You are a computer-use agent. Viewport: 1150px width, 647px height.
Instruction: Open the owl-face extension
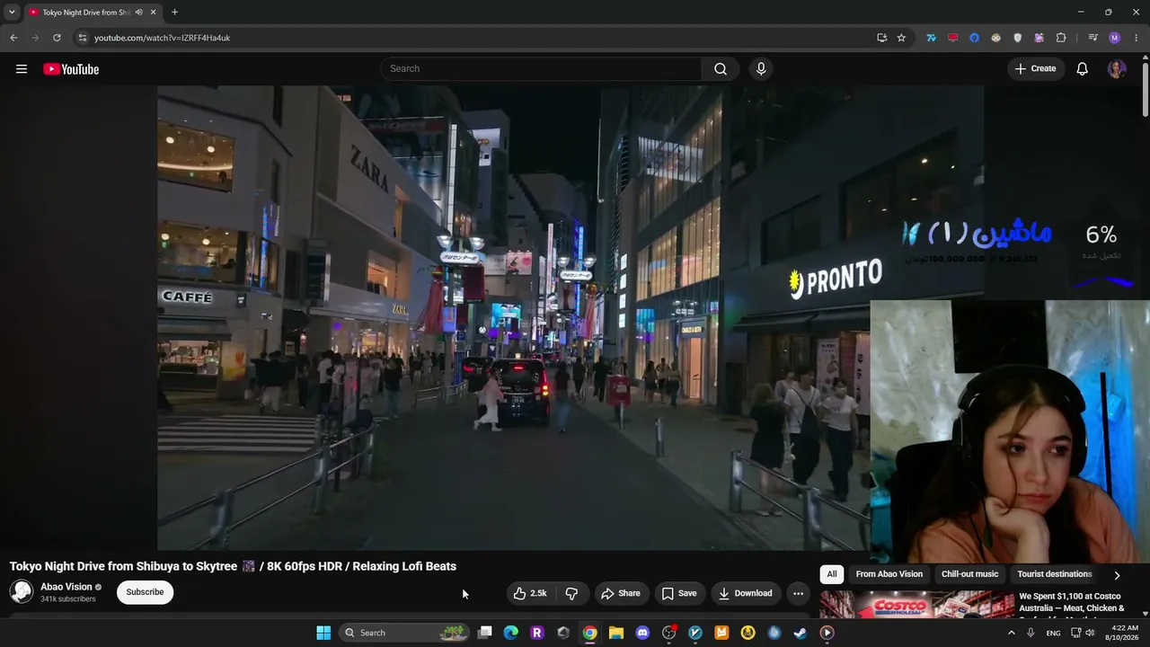click(995, 38)
